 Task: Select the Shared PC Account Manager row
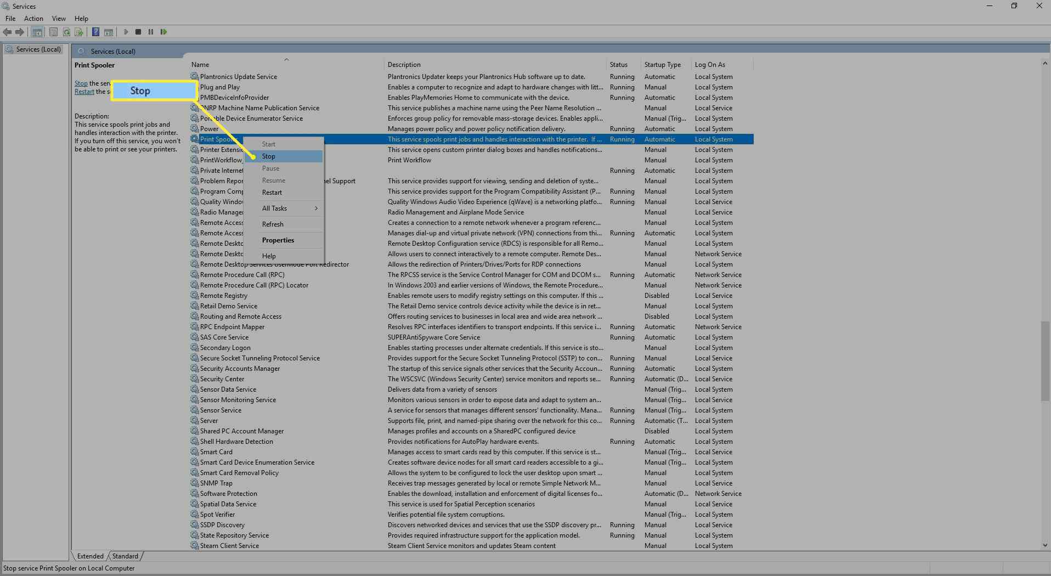pos(471,431)
